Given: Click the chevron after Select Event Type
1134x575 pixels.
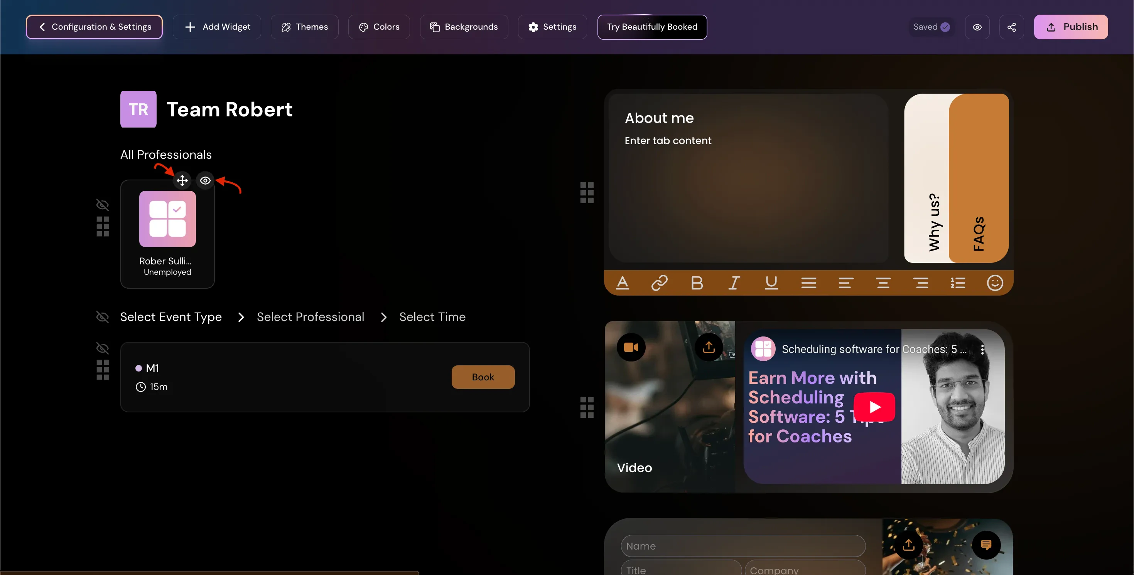Looking at the screenshot, I should [241, 317].
